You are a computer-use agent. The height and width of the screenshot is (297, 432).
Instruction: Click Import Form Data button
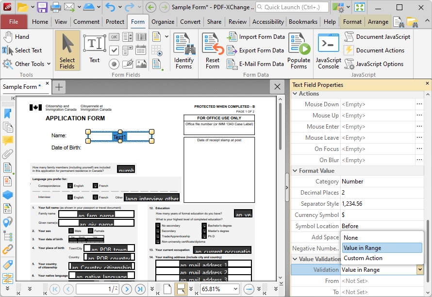click(256, 37)
